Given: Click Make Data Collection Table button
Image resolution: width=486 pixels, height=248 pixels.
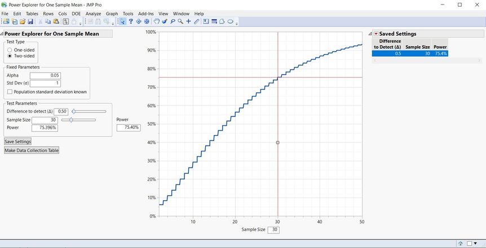Looking at the screenshot, I should click(32, 150).
